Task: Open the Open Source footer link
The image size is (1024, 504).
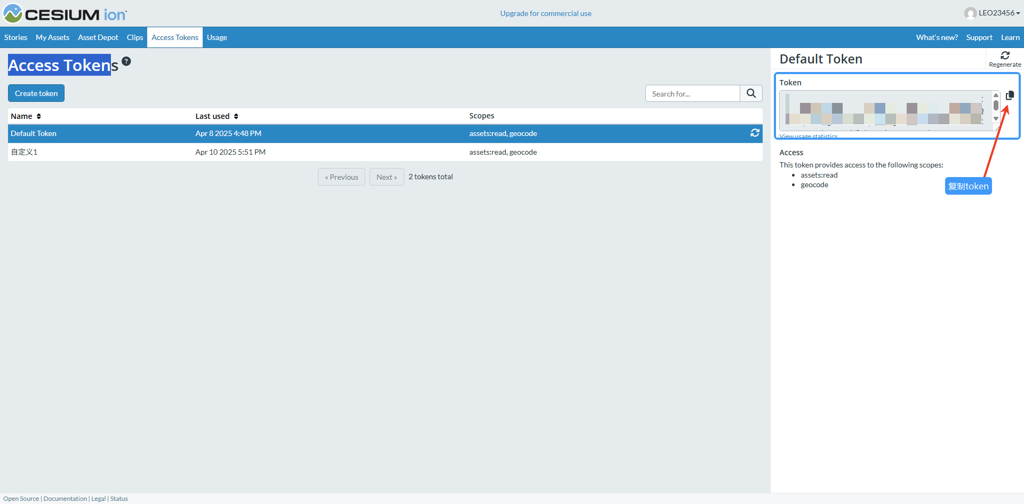Action: 21,499
